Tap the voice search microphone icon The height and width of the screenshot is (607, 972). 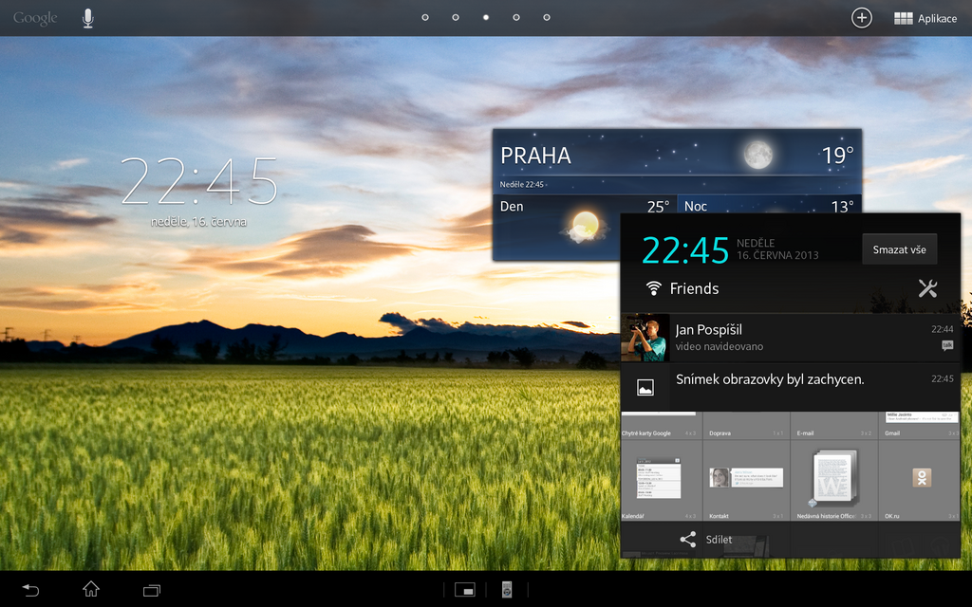87,17
